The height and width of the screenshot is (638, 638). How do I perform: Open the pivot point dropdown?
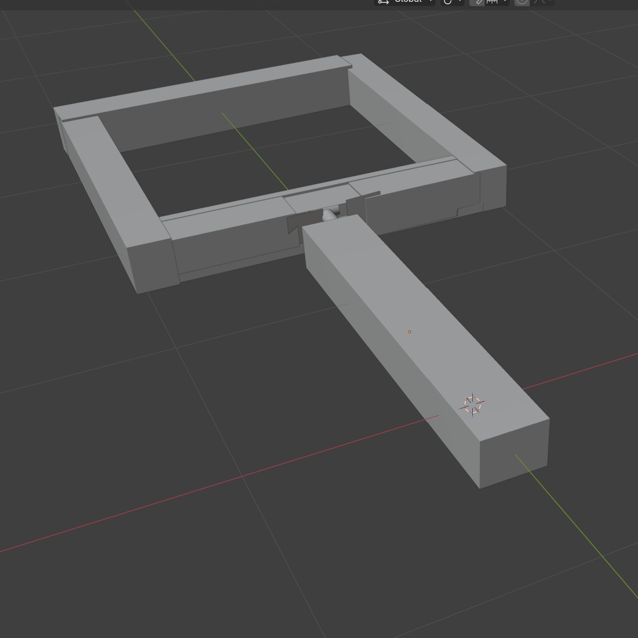(452, 2)
